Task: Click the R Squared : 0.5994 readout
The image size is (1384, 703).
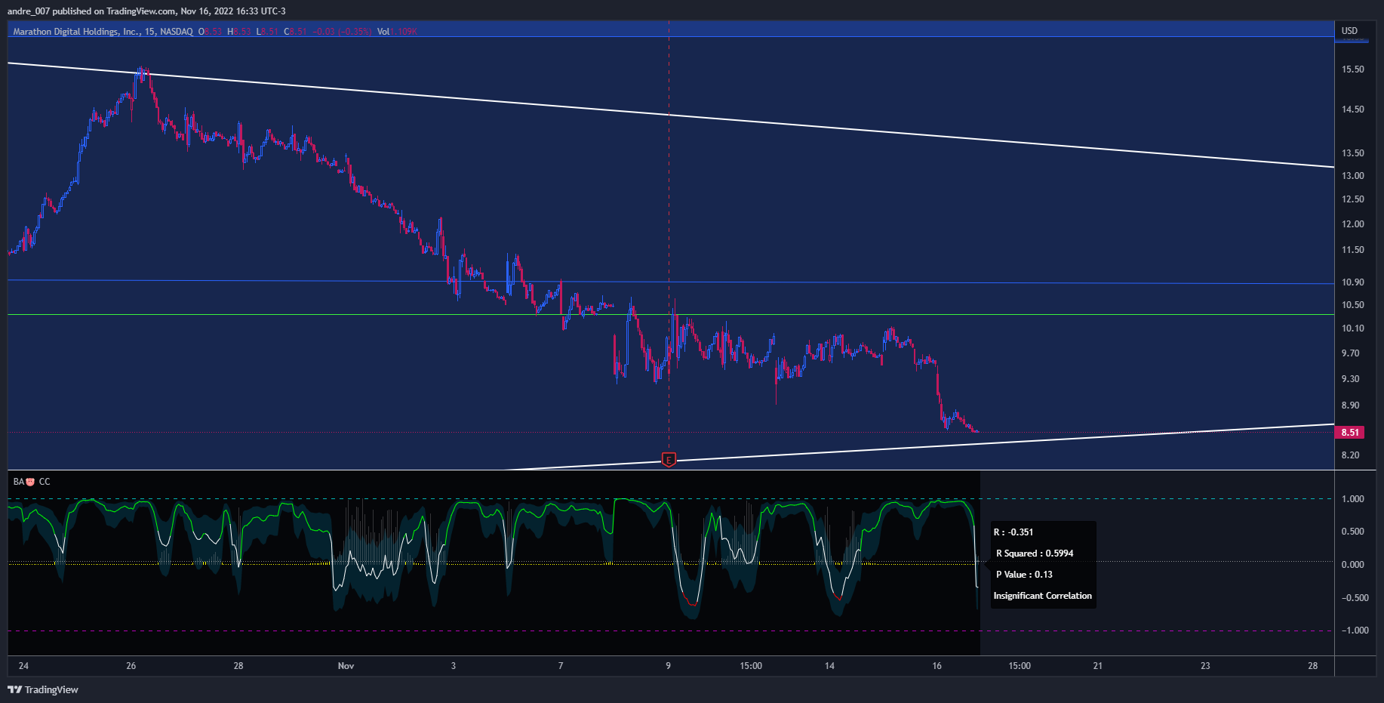Action: [1035, 553]
